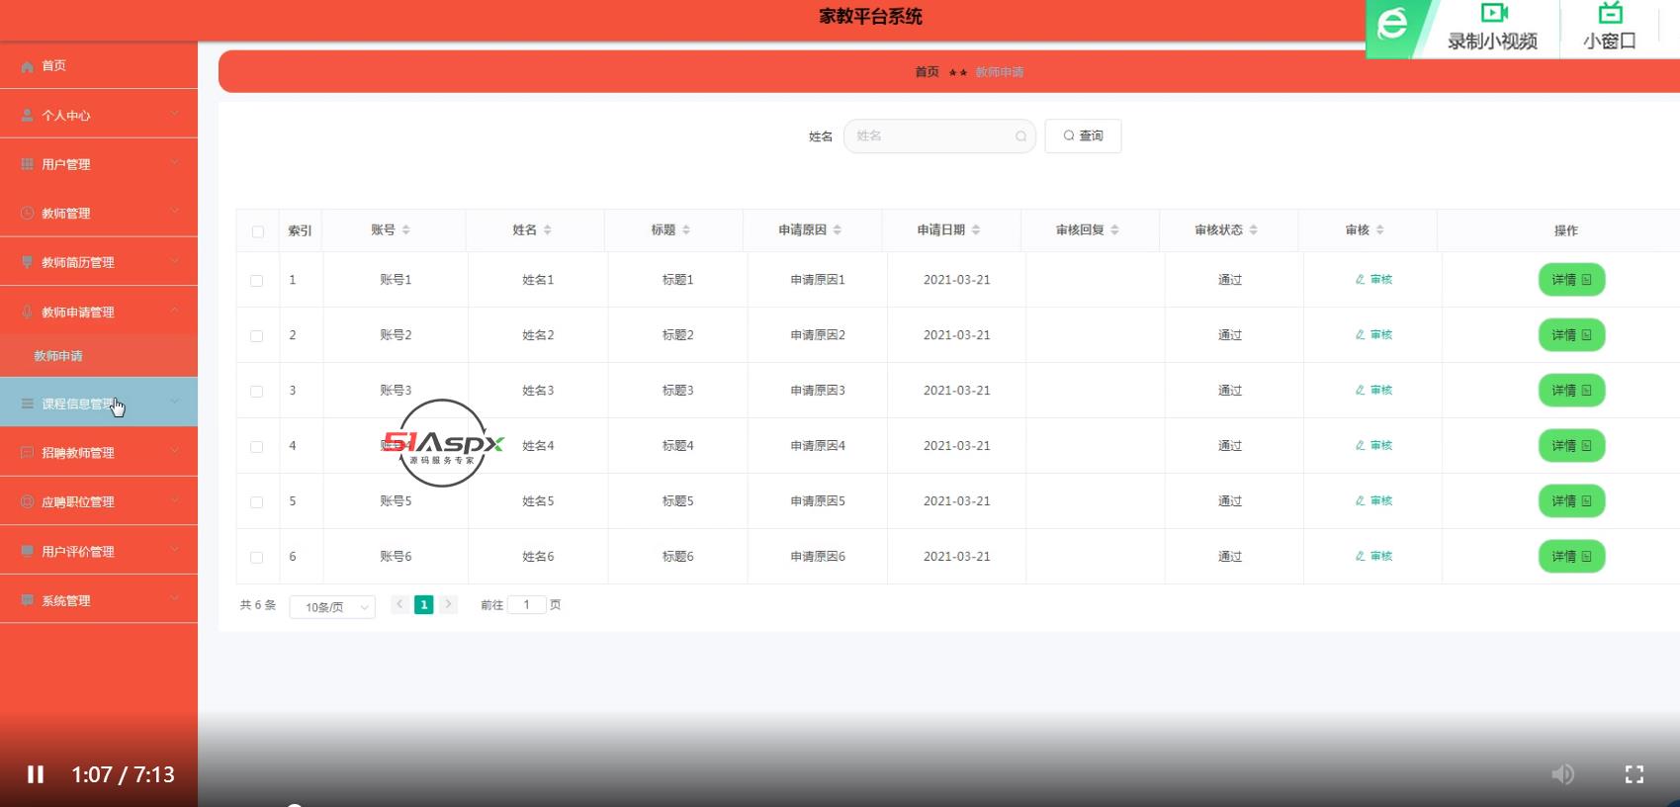Sort by 审核回复 column arrows
Image resolution: width=1680 pixels, height=807 pixels.
click(1115, 229)
